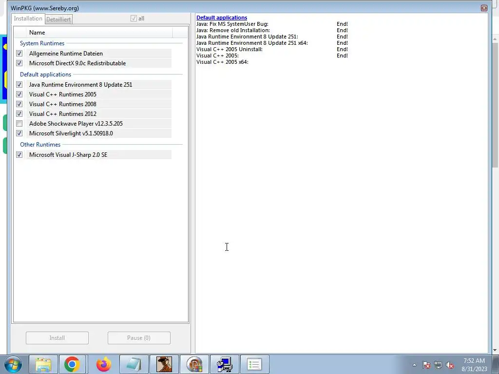Close the WinPKG window
499x374 pixels.
pyautogui.click(x=484, y=8)
